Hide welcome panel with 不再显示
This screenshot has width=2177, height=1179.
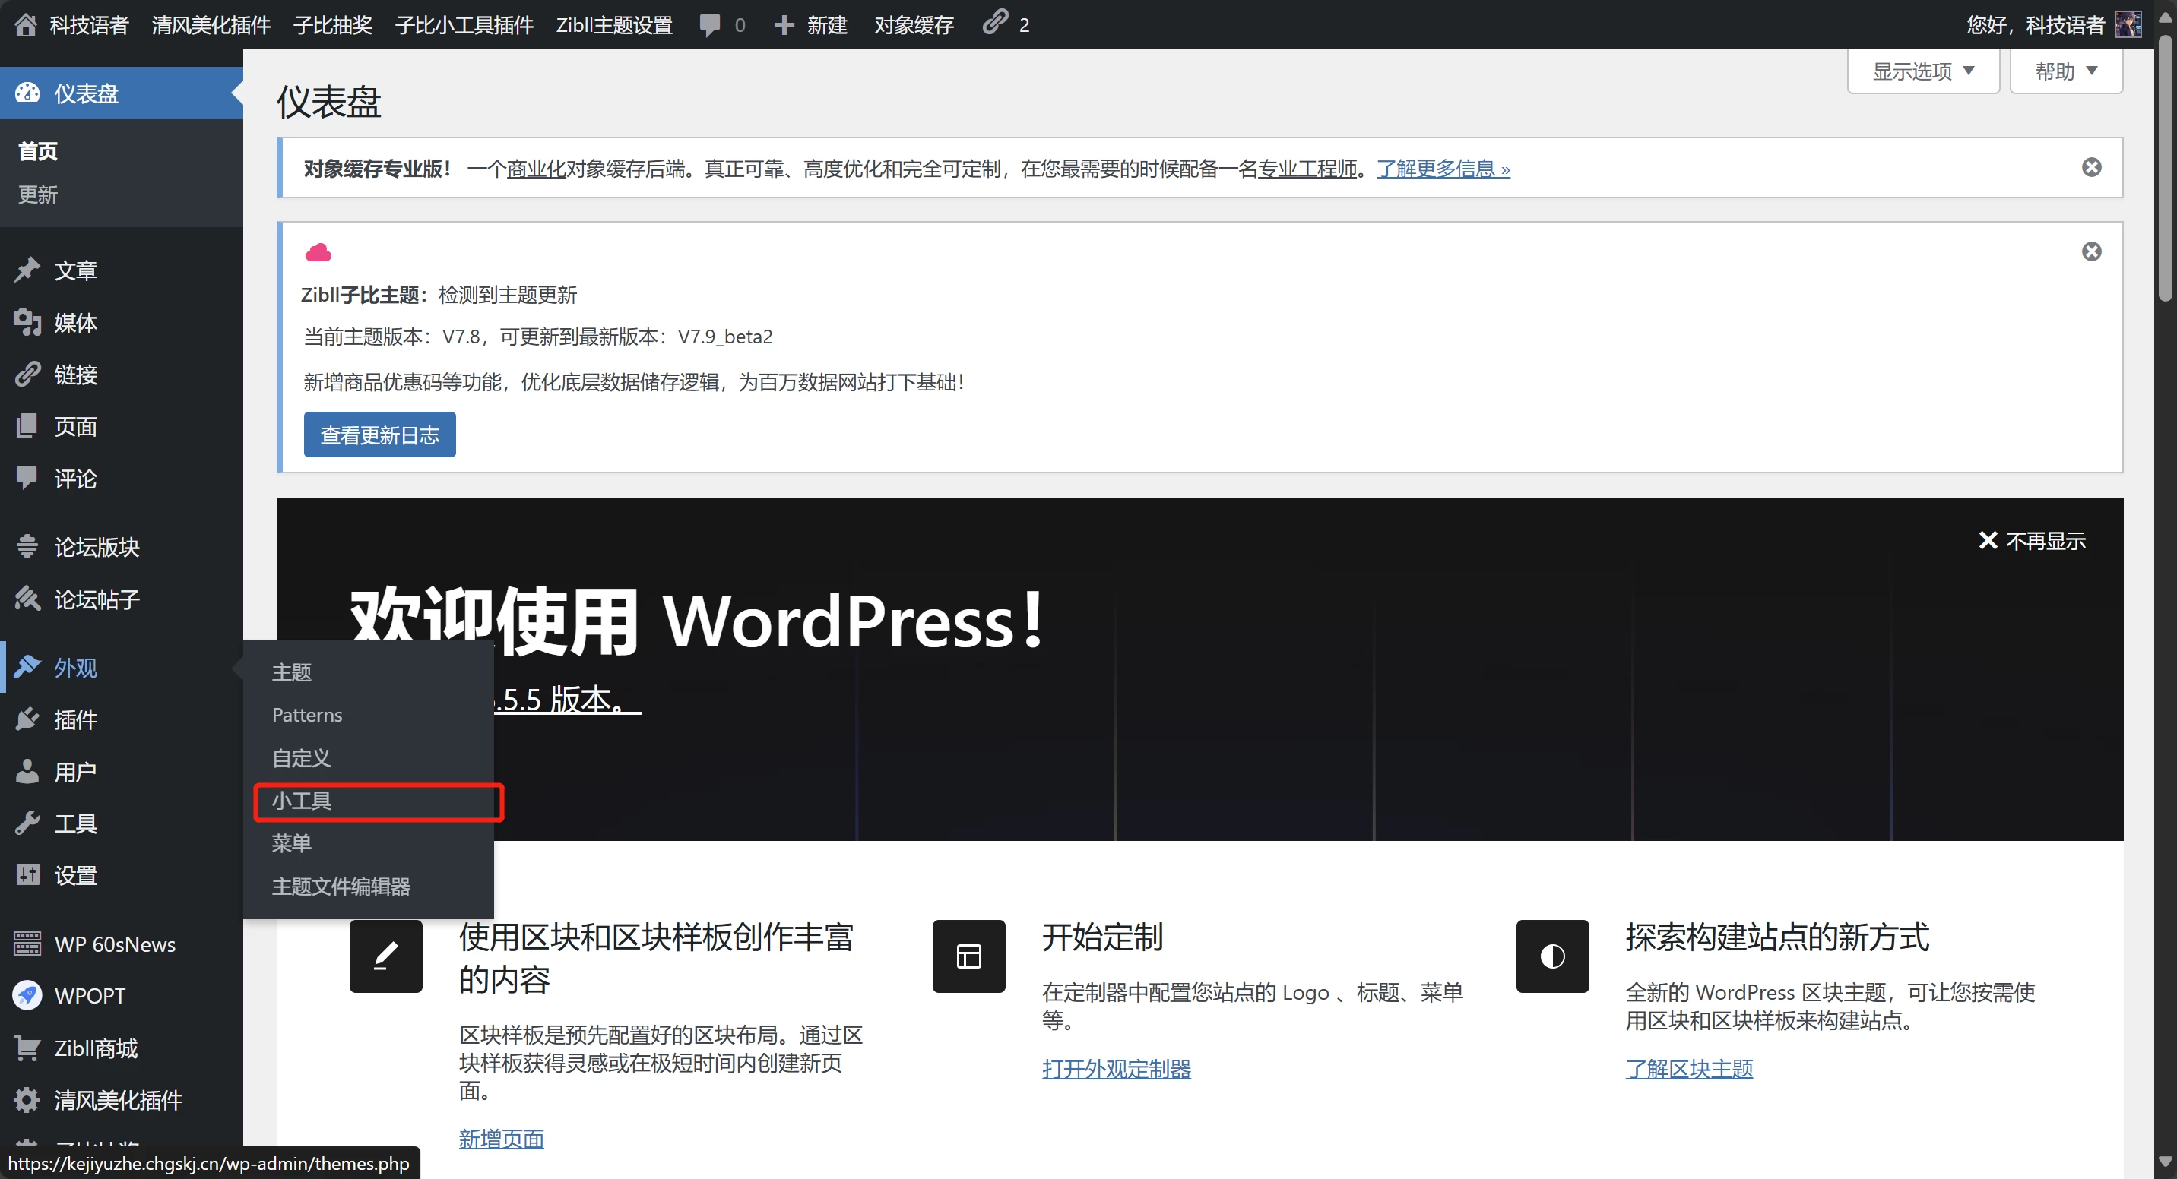pos(2032,541)
